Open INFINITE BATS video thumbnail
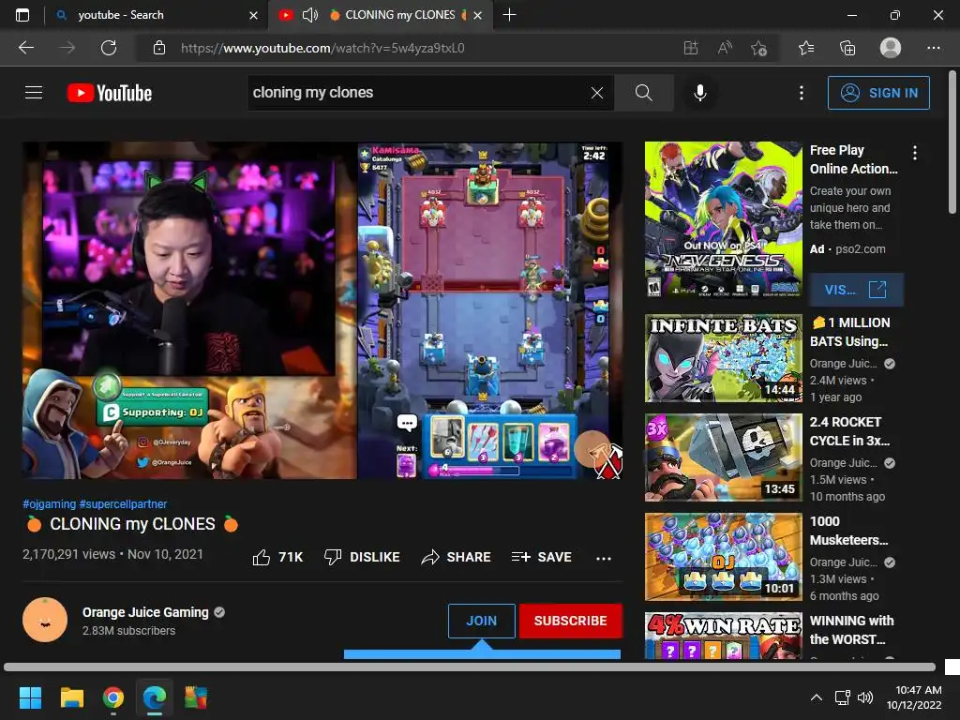Image resolution: width=960 pixels, height=720 pixels. (x=723, y=358)
